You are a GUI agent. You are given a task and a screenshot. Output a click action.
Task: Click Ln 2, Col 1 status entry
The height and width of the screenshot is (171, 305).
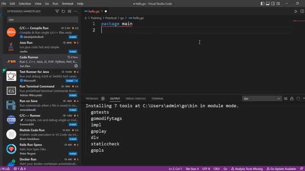[x=175, y=169]
